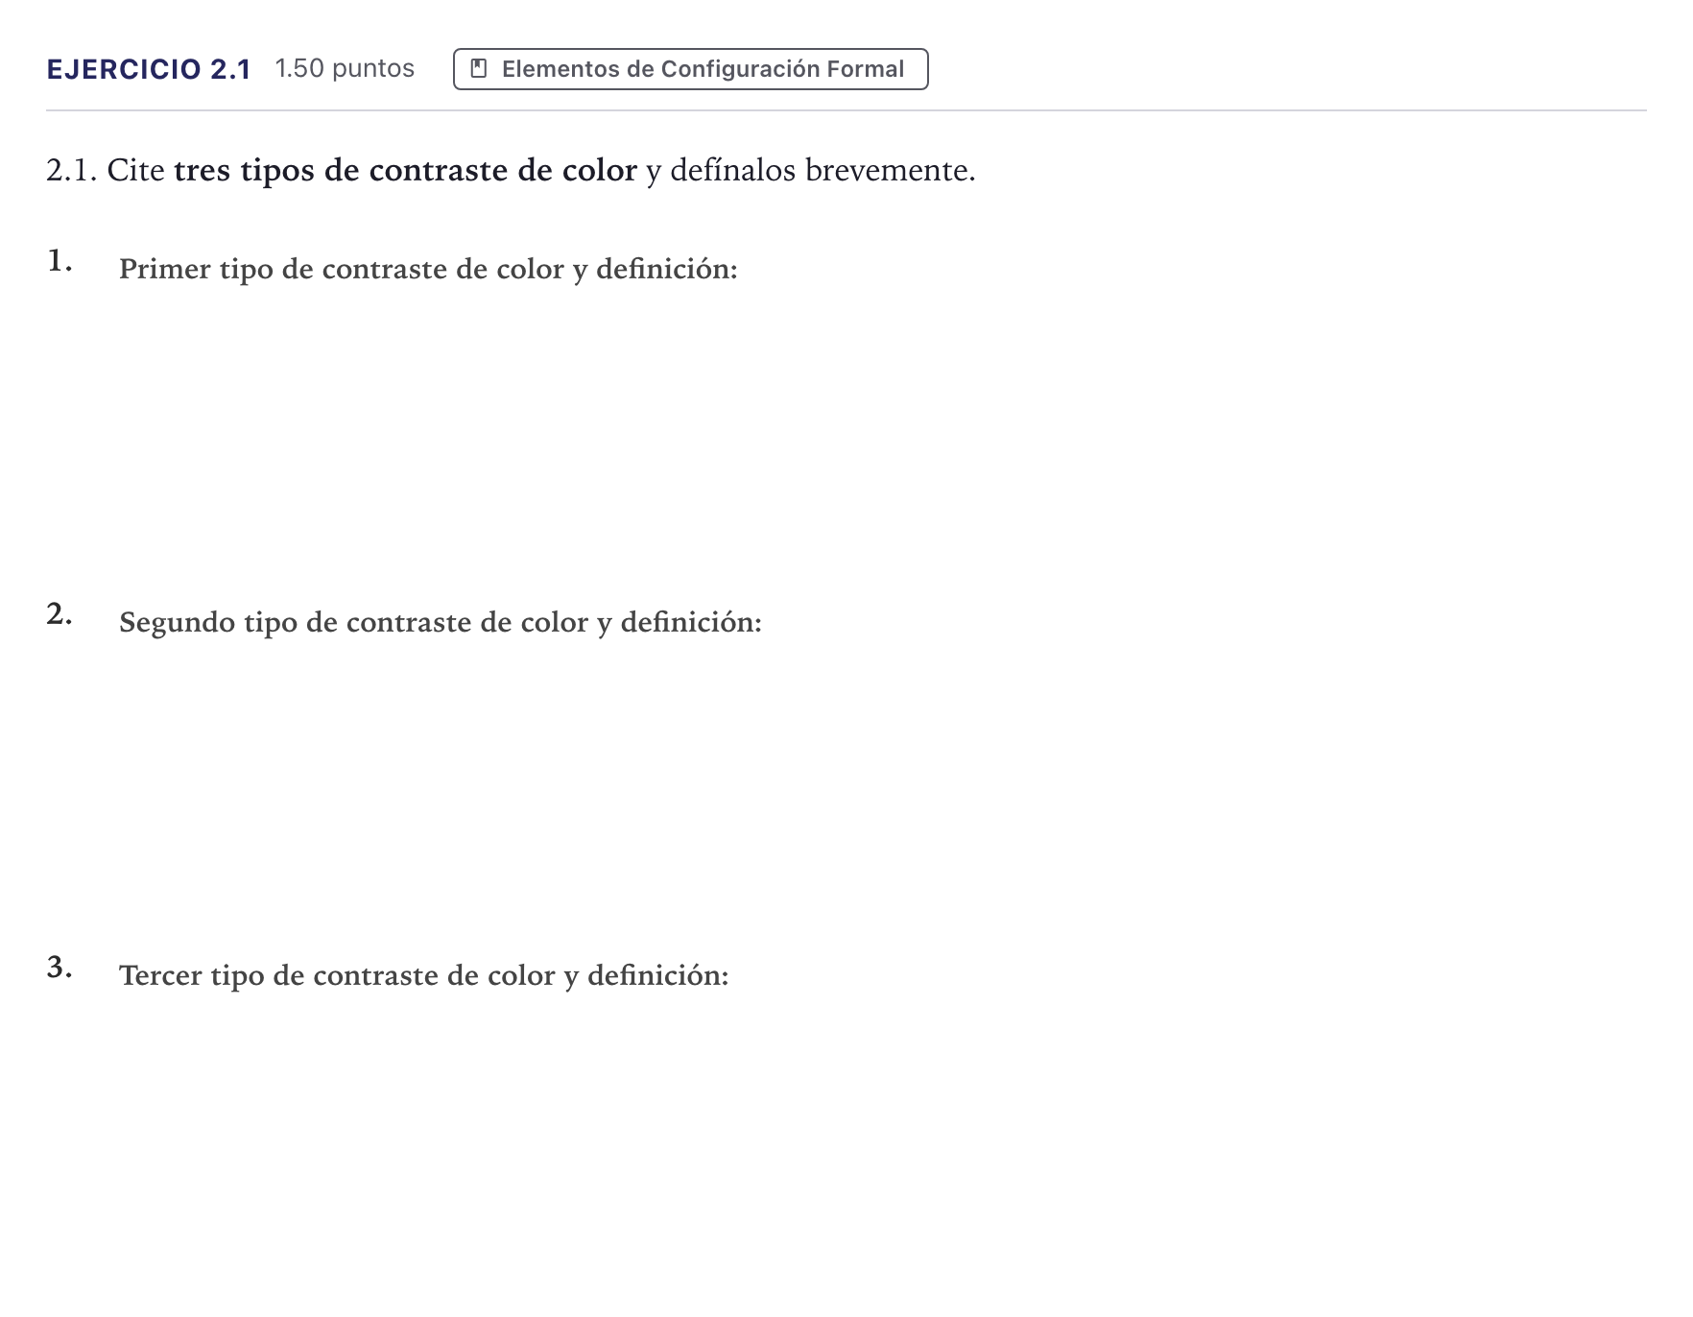
Task: Click the question text about contraste de color
Action: pyautogui.click(x=511, y=170)
